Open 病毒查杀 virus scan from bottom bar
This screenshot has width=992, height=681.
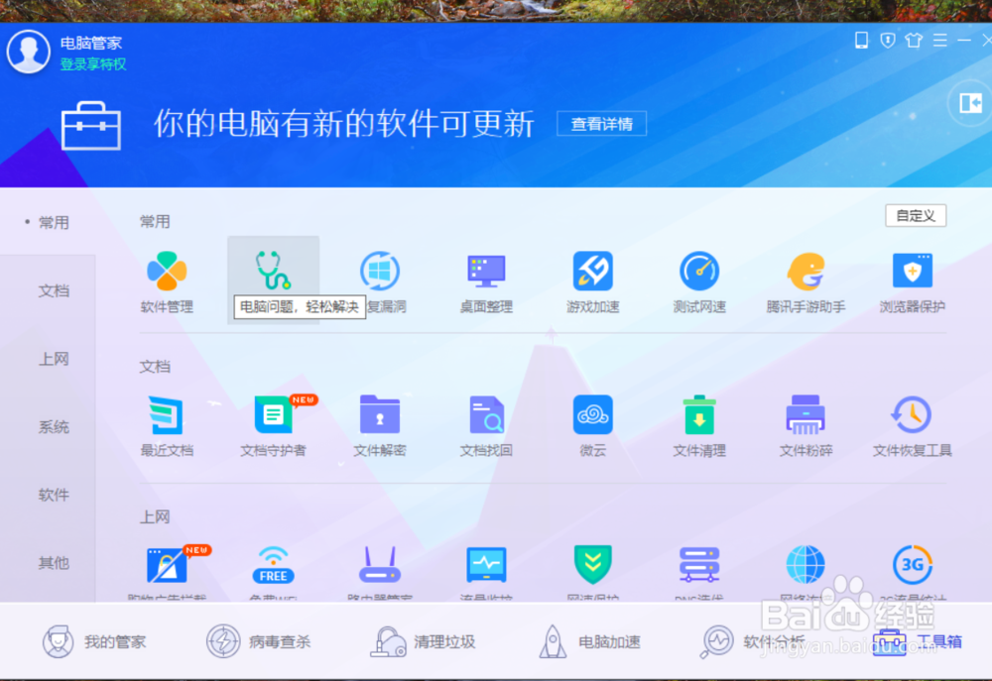coord(260,641)
